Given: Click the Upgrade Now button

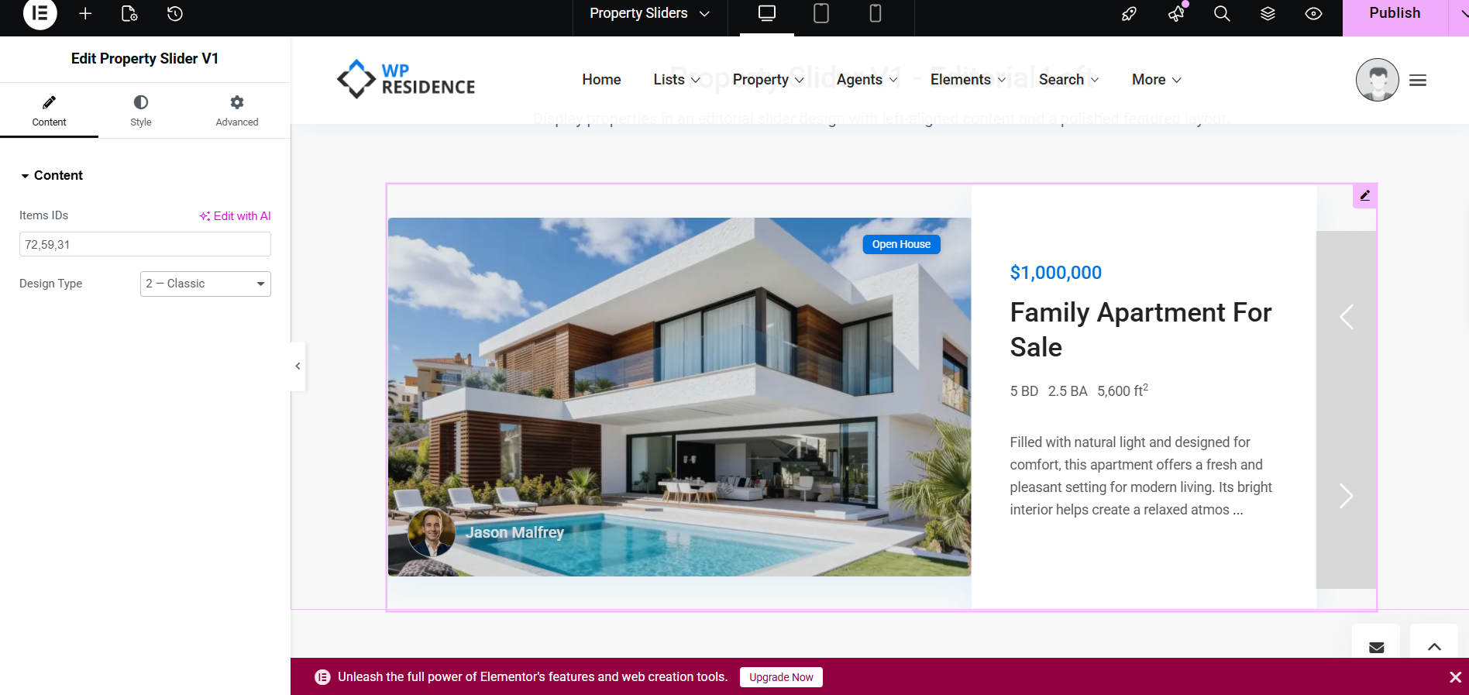Looking at the screenshot, I should (x=781, y=677).
